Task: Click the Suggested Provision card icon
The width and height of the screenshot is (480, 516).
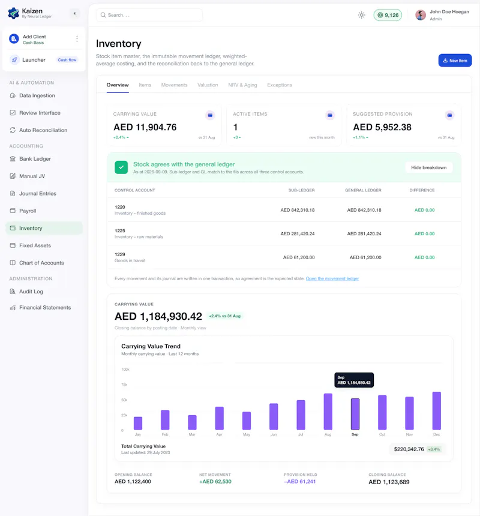Action: (449, 115)
